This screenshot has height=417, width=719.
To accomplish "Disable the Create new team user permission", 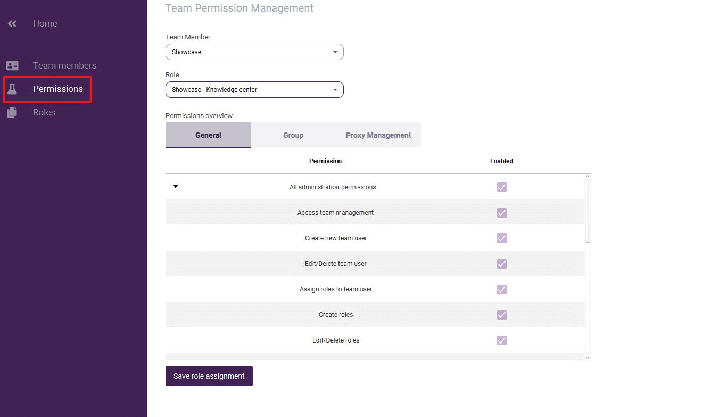I will (x=501, y=238).
